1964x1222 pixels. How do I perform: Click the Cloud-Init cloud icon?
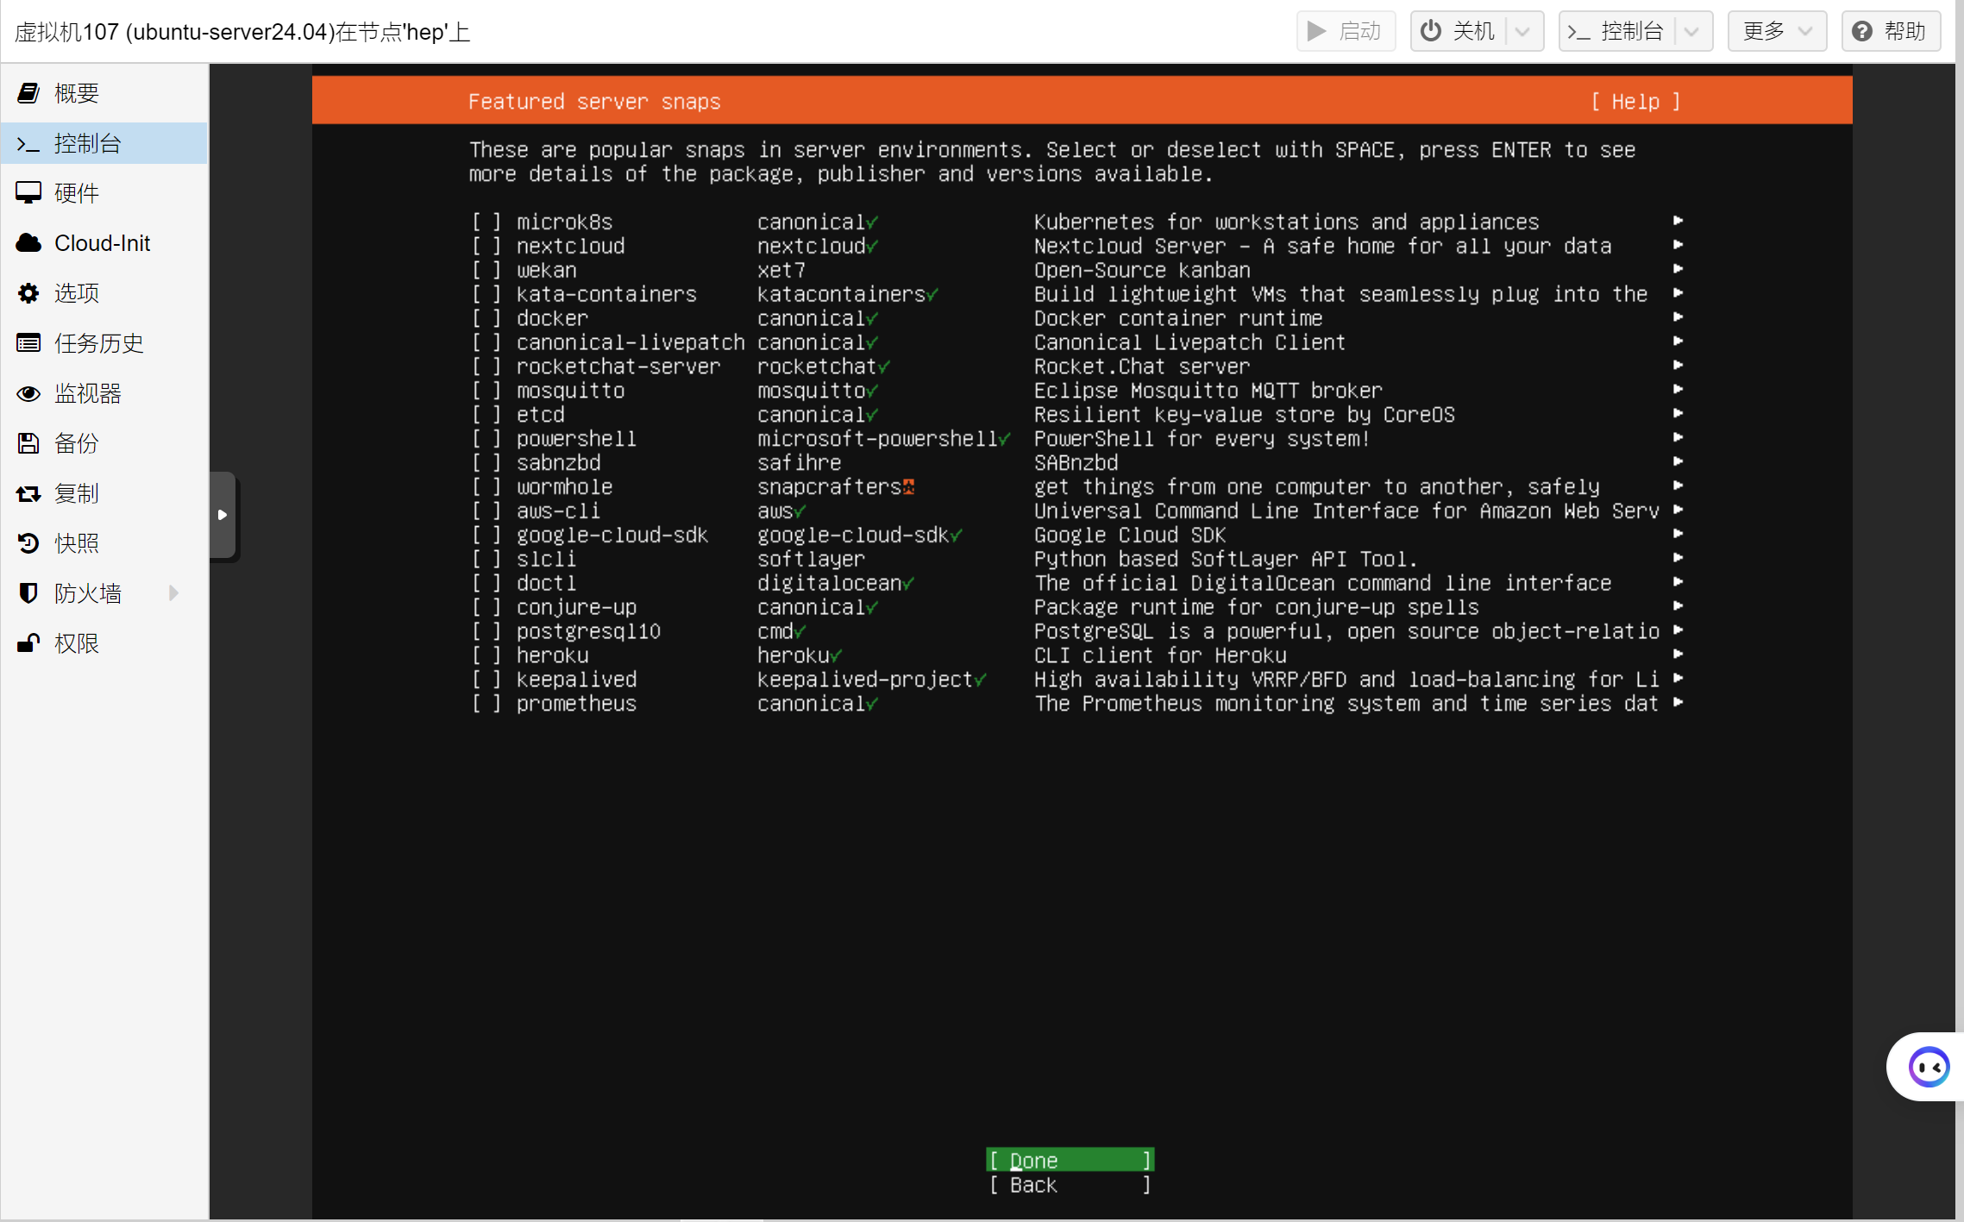pos(28,243)
